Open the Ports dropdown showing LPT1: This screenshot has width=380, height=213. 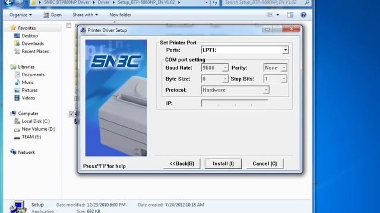click(245, 50)
